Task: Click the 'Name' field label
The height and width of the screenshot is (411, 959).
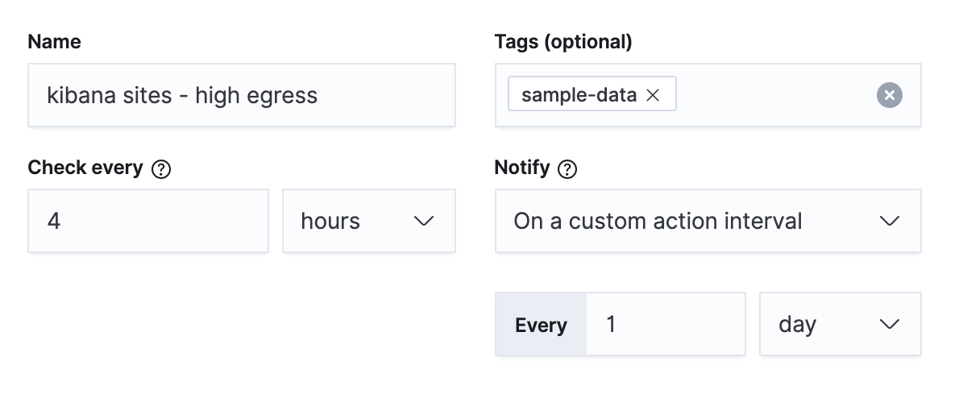Action: (x=54, y=42)
